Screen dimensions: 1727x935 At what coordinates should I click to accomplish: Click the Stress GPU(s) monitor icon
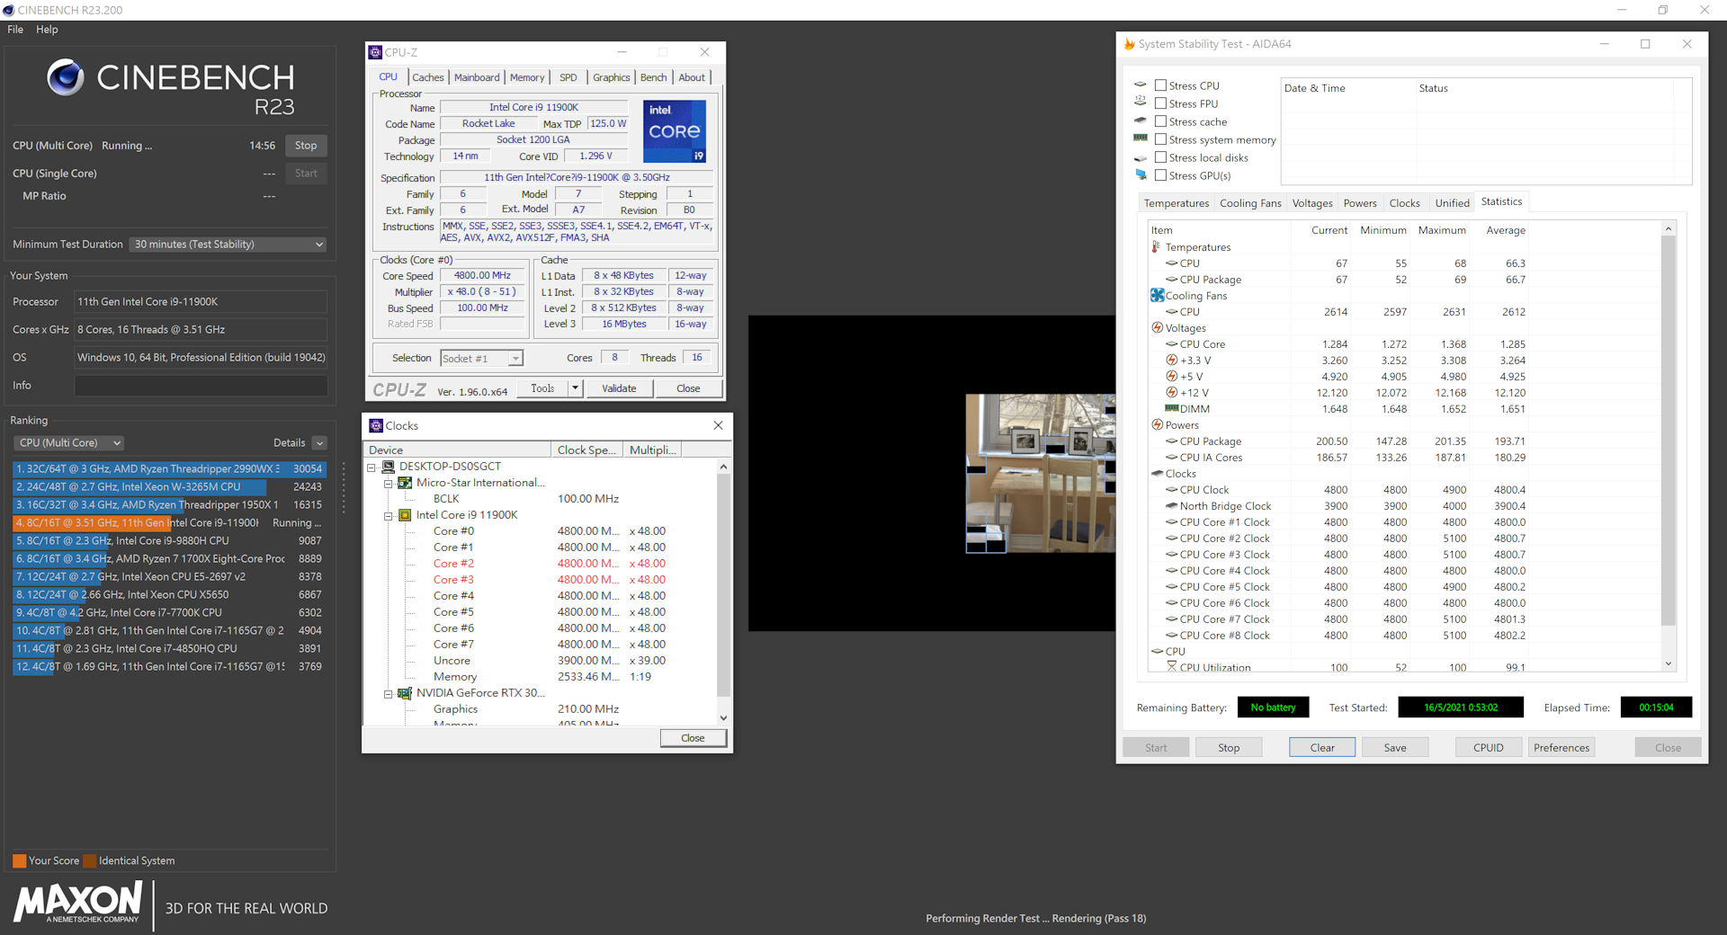[x=1141, y=175]
